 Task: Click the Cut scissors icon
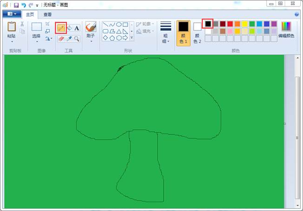coord(22,24)
